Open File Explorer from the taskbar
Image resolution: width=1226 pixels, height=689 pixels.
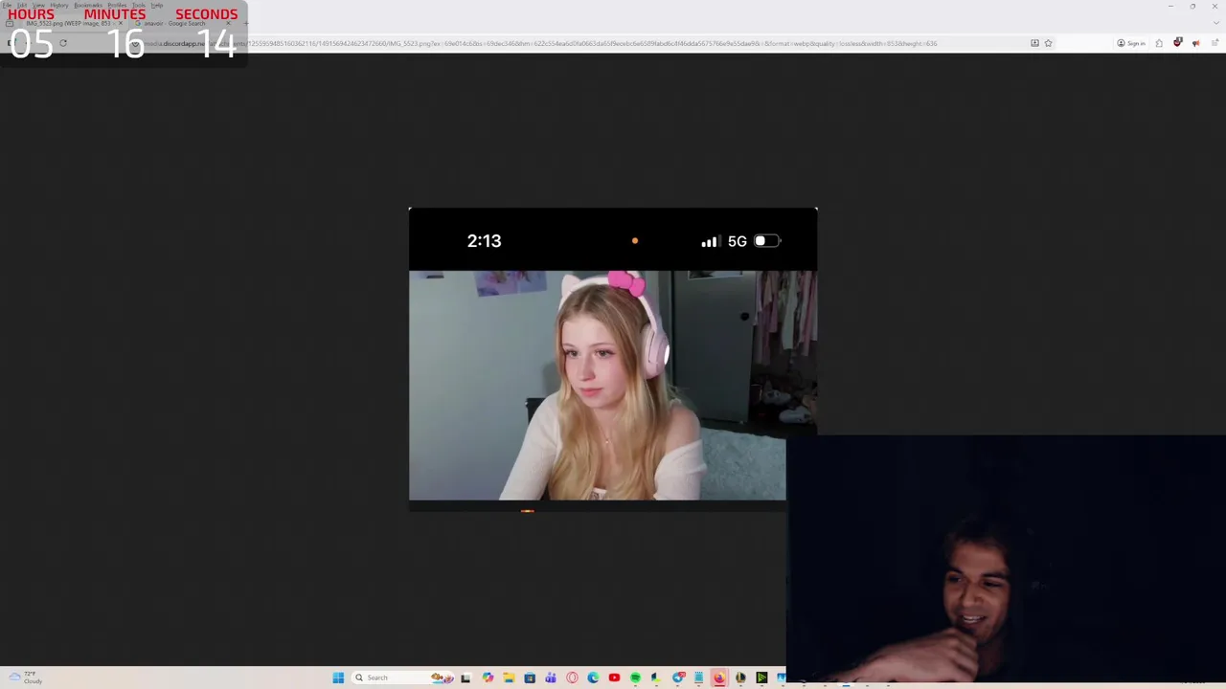[x=509, y=678]
